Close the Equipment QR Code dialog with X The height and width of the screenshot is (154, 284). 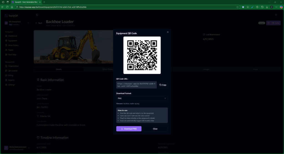tap(168, 32)
